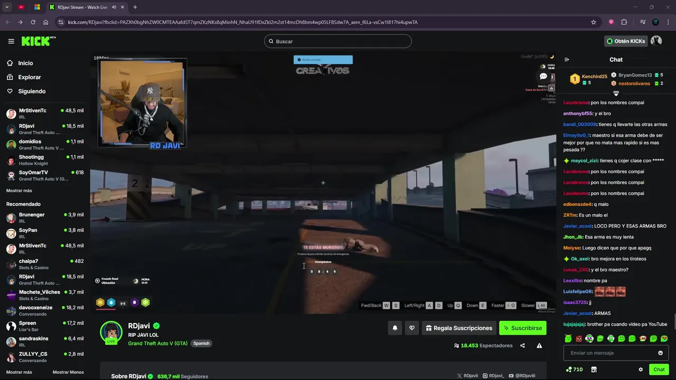Open Spreen recommended channel
Image resolution: width=676 pixels, height=380 pixels.
(45, 326)
